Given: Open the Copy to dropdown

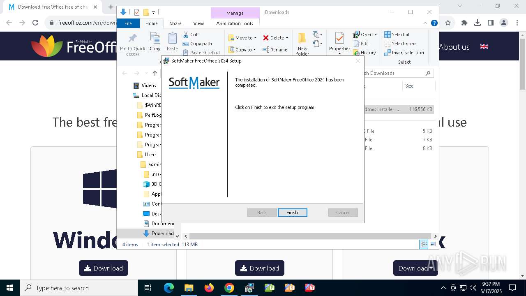Looking at the screenshot, I should [x=242, y=50].
